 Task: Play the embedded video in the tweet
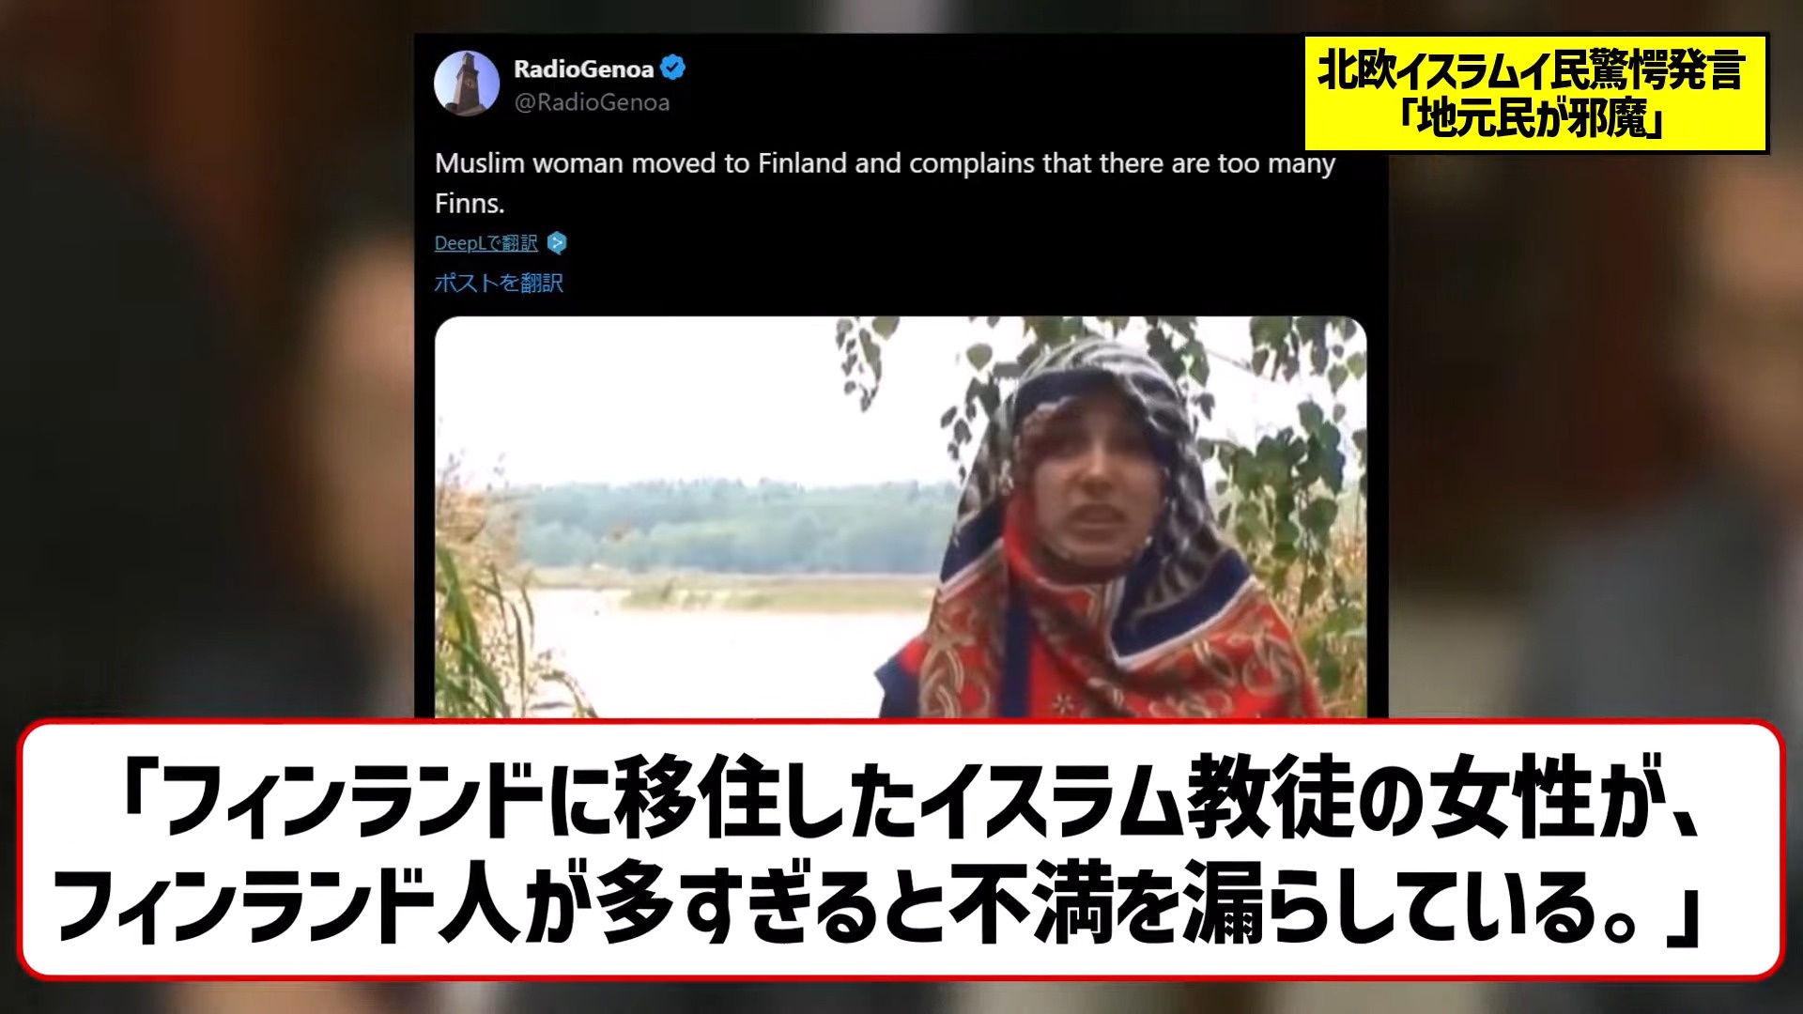pyautogui.click(x=900, y=518)
